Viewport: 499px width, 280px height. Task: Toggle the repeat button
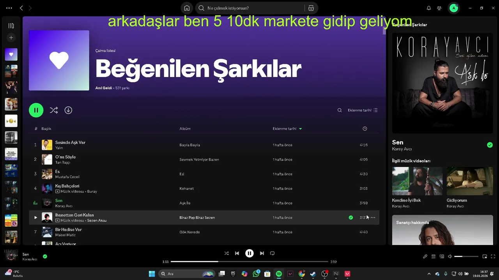[x=273, y=253]
